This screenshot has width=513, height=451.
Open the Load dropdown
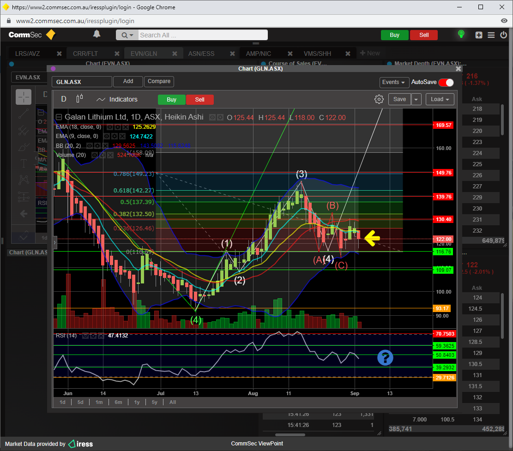click(440, 99)
